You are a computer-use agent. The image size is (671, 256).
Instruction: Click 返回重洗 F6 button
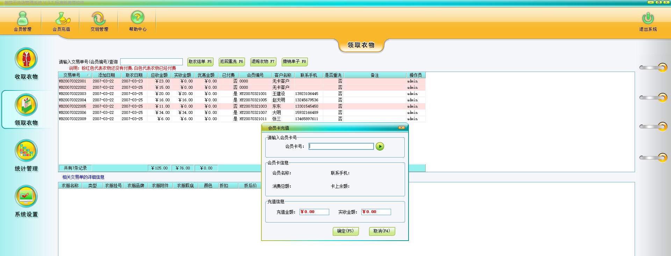232,62
